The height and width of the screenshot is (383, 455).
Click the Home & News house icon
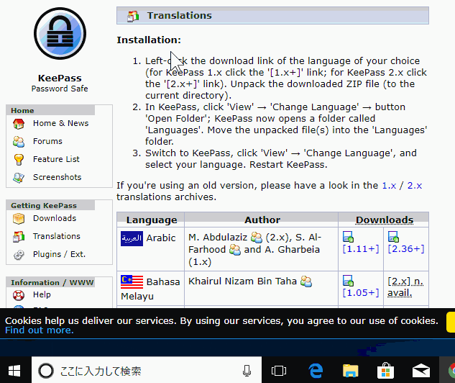tap(19, 124)
